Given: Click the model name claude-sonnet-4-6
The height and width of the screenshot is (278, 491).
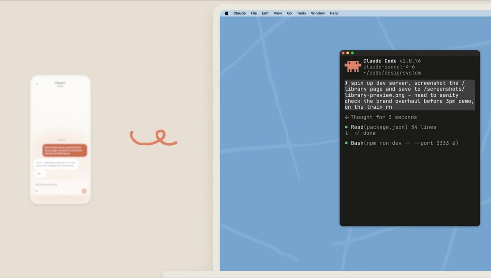Looking at the screenshot, I should [389, 67].
